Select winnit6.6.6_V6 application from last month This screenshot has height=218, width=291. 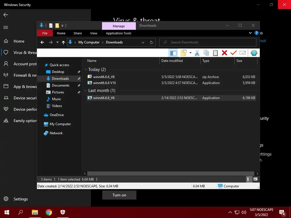[171, 98]
